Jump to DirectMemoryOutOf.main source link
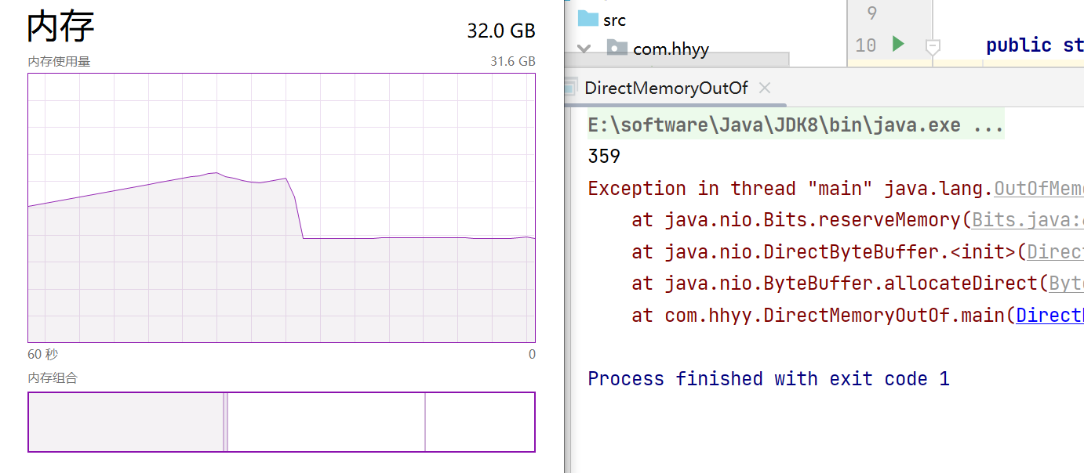1084x473 pixels. point(1049,316)
